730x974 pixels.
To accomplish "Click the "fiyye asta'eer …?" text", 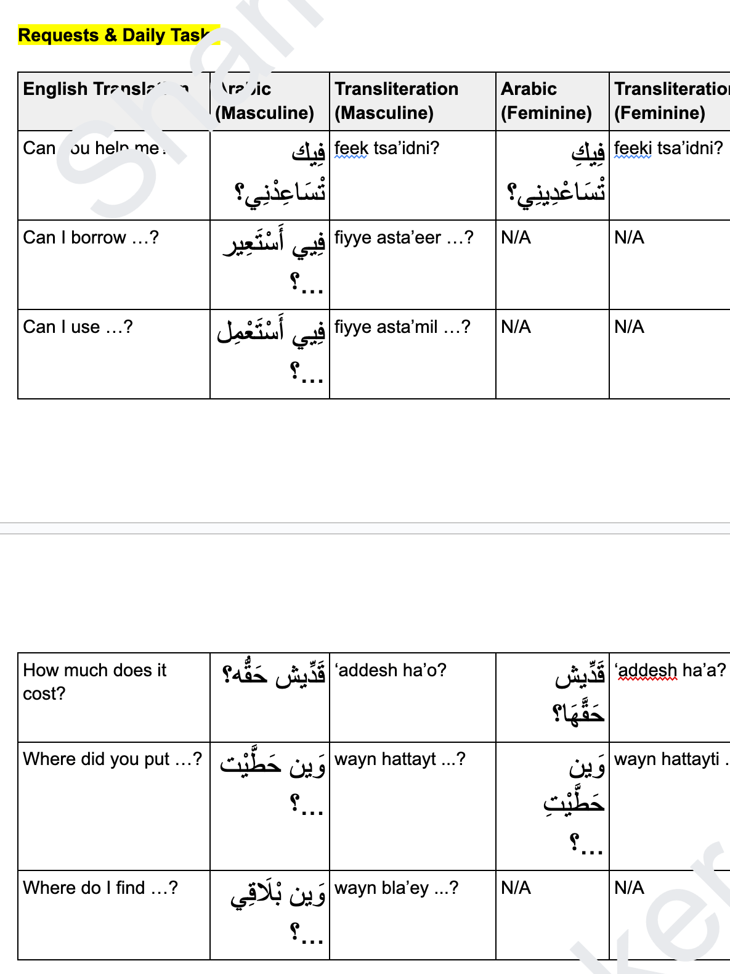I will click(x=404, y=237).
